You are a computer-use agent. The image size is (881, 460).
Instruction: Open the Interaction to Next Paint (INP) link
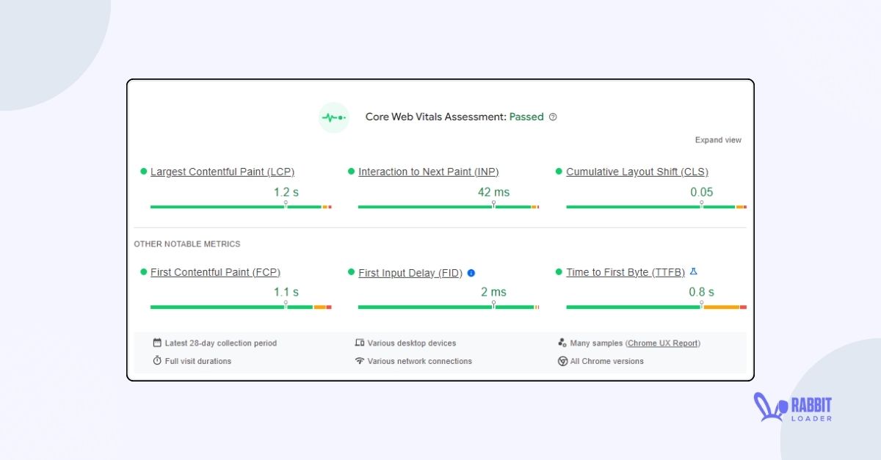click(x=428, y=172)
